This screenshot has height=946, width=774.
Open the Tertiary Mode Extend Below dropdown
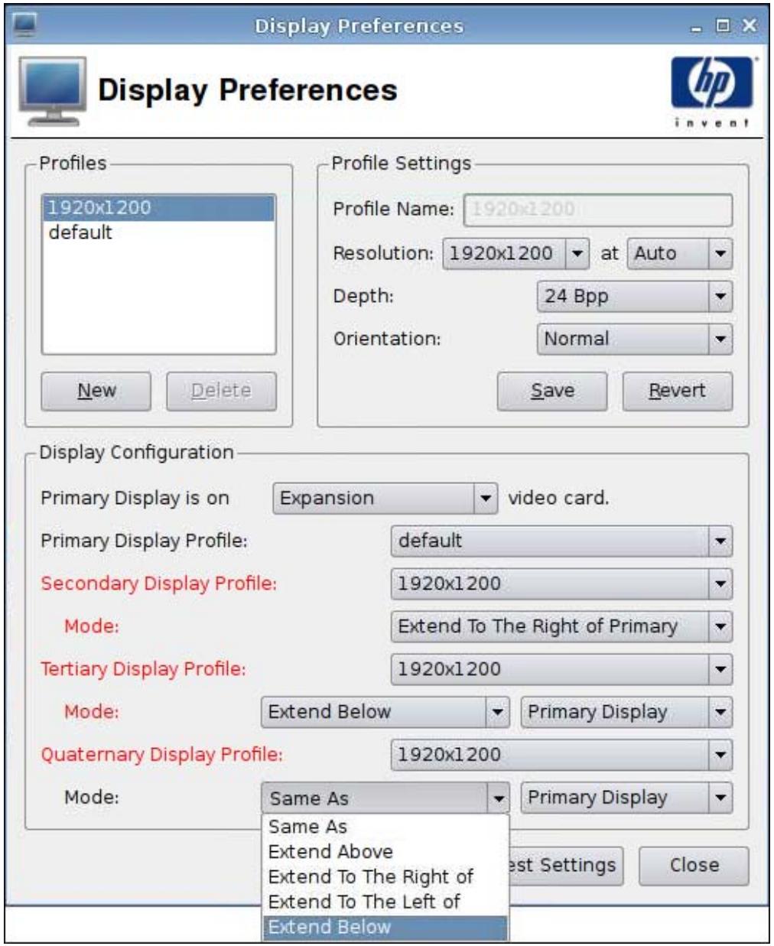[385, 712]
